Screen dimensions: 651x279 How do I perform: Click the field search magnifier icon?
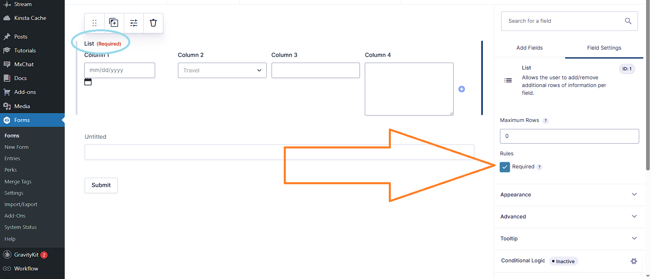tap(628, 21)
